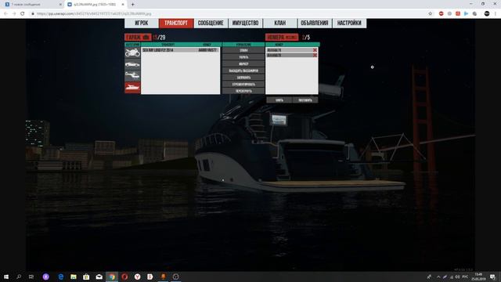Click the taskbar clock
Image resolution: width=501 pixels, height=282 pixels.
[x=478, y=277]
